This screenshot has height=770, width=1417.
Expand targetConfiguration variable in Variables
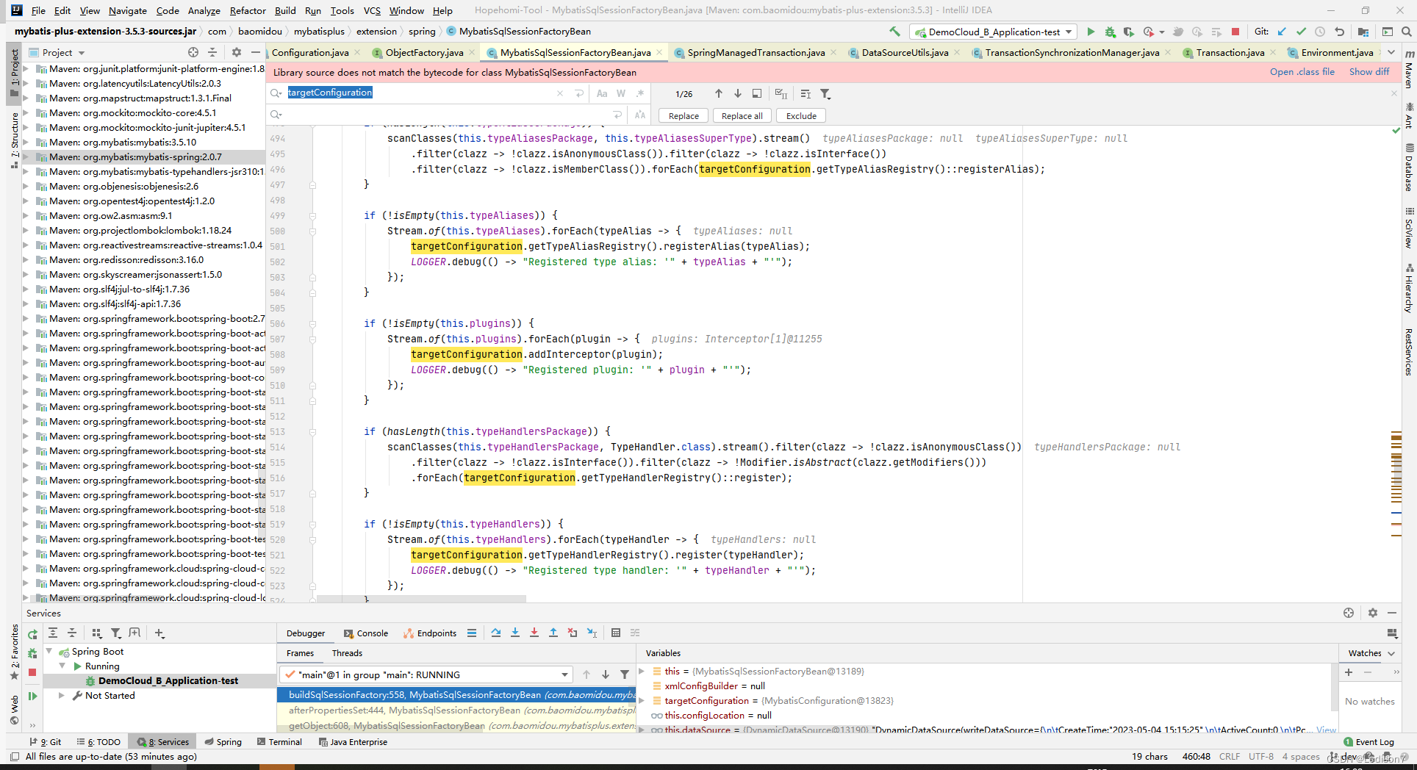coord(642,700)
